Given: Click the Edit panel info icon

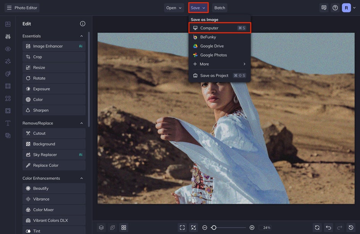Looking at the screenshot, I should pos(83,24).
